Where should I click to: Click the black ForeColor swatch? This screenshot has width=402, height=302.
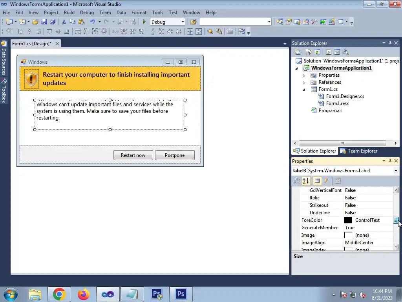click(x=348, y=220)
